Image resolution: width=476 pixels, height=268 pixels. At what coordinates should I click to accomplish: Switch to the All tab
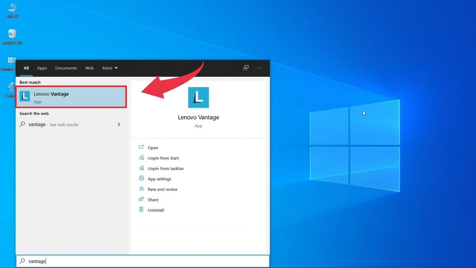(x=26, y=68)
